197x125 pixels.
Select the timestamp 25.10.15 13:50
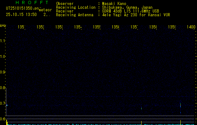[x=21, y=15]
